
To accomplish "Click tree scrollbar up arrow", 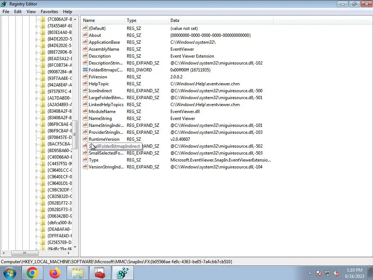I will pyautogui.click(x=75, y=19).
